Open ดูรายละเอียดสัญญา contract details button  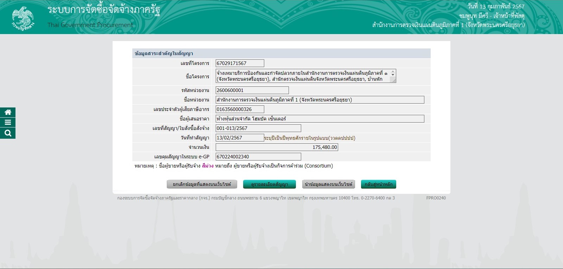270,184
